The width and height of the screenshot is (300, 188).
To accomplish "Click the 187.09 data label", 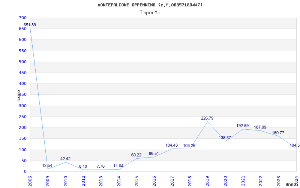I will [260, 127].
